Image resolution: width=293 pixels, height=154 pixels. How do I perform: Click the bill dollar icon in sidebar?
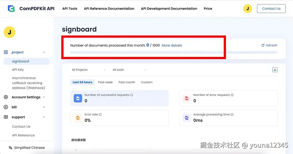(6, 107)
